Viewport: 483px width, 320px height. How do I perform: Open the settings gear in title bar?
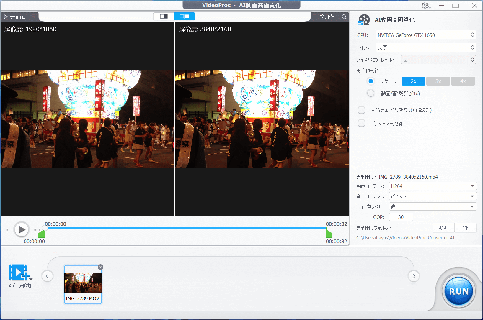425,6
